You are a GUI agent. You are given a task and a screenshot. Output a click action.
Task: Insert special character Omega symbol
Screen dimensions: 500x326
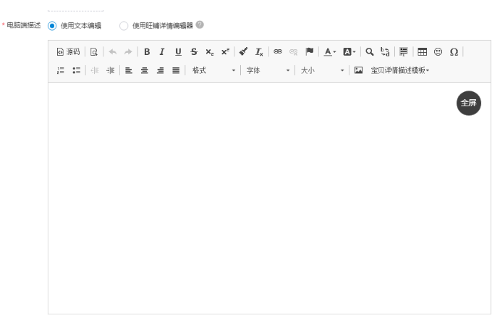454,52
